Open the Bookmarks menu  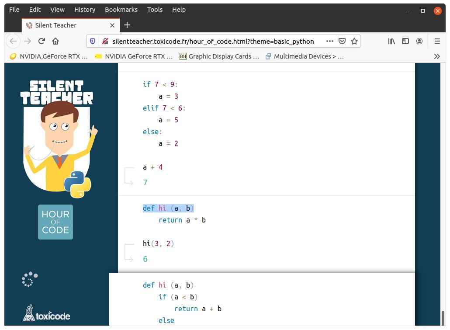click(x=121, y=10)
